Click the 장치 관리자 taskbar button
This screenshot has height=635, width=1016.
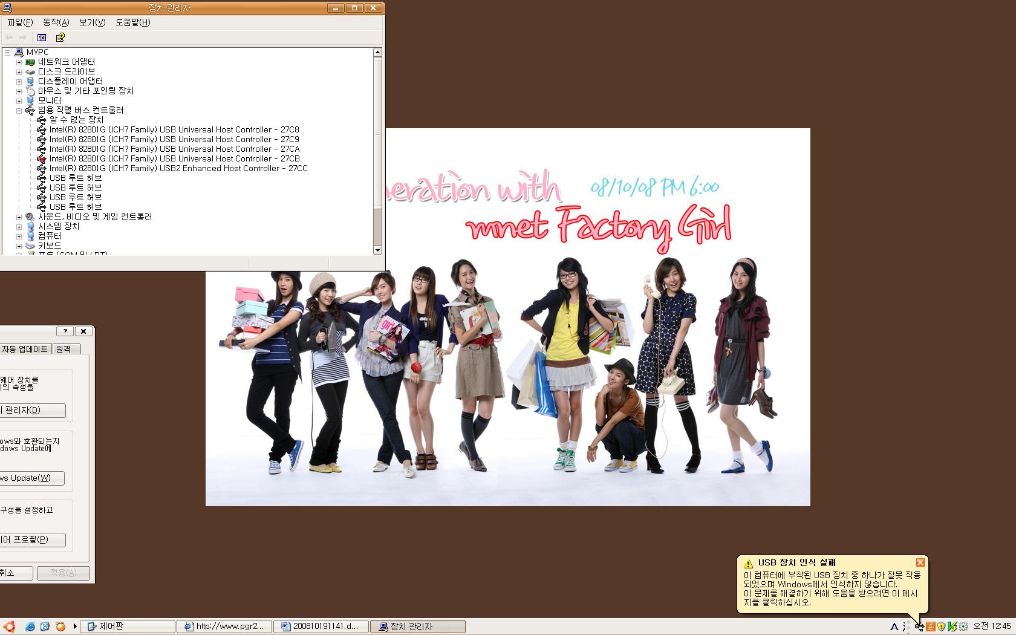417,627
